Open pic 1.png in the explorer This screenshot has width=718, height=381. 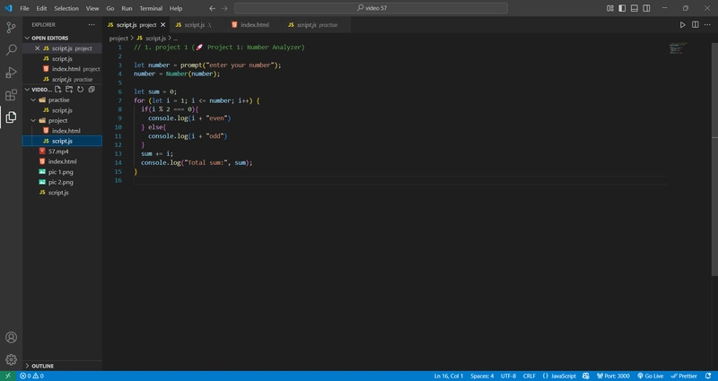click(x=61, y=172)
